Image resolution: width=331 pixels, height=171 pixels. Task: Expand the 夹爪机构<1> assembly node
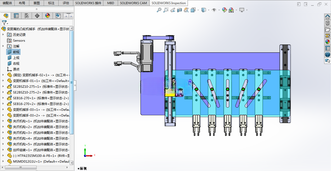click(3, 121)
